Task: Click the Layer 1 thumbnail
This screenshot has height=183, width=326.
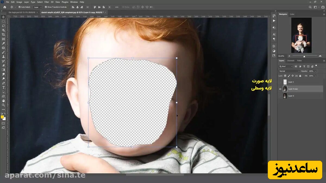Action: click(x=285, y=82)
